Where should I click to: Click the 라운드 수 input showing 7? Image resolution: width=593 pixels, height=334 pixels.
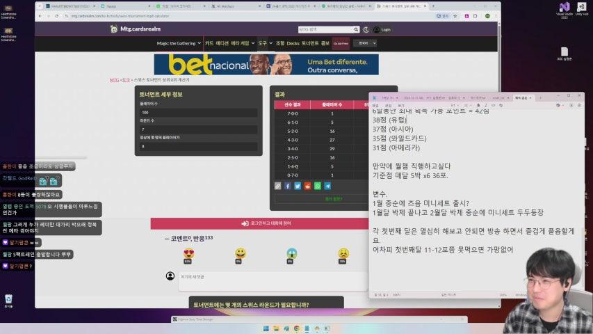point(199,129)
